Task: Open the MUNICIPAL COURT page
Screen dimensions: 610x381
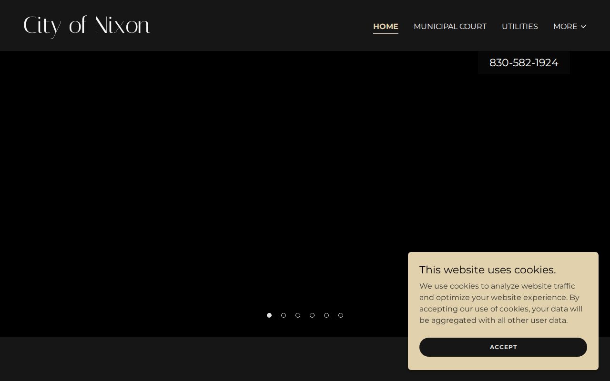Action: pos(450,27)
